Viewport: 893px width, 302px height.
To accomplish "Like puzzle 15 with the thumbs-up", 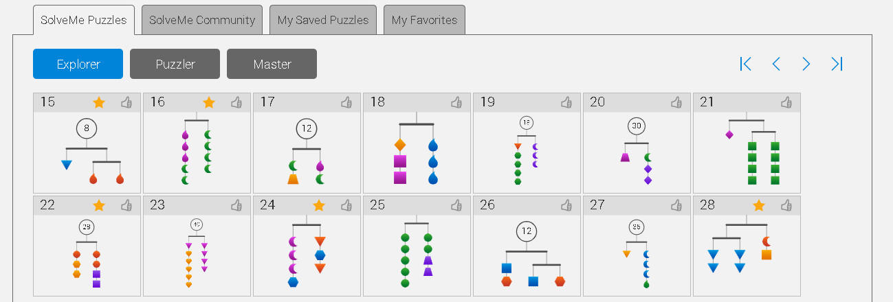I will point(126,102).
